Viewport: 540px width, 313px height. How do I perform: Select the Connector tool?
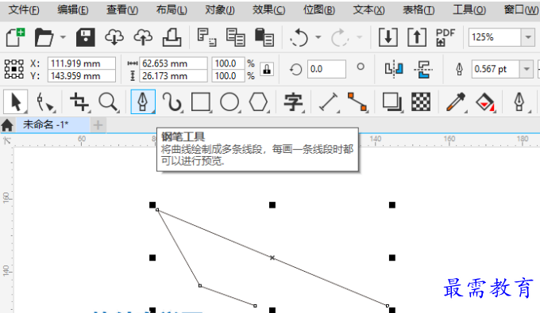pos(357,102)
